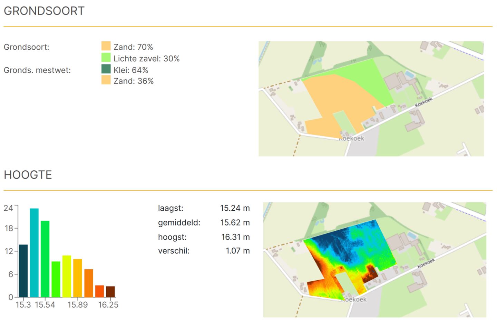The width and height of the screenshot is (497, 331).
Task: Click the 'Zand: 36%' legend text
Action: click(134, 81)
